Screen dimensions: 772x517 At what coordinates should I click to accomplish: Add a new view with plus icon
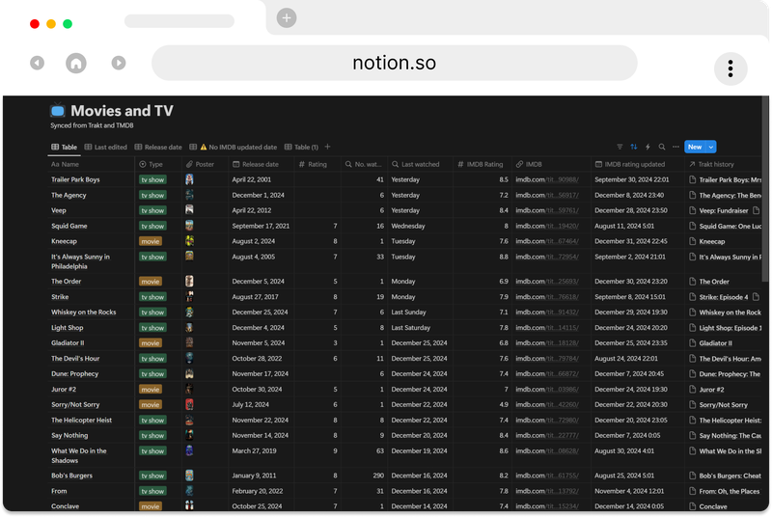327,147
